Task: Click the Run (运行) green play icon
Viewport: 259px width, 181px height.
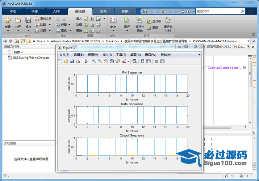Action: click(x=127, y=20)
